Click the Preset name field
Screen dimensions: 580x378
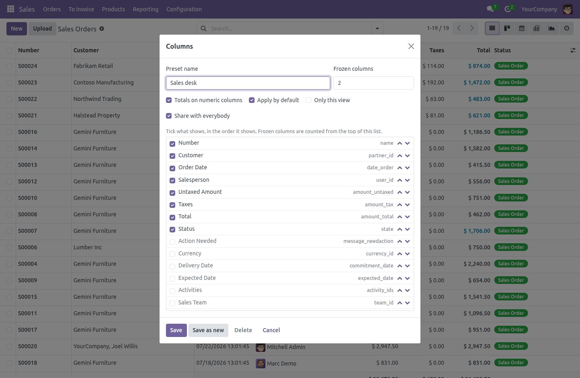(x=248, y=83)
